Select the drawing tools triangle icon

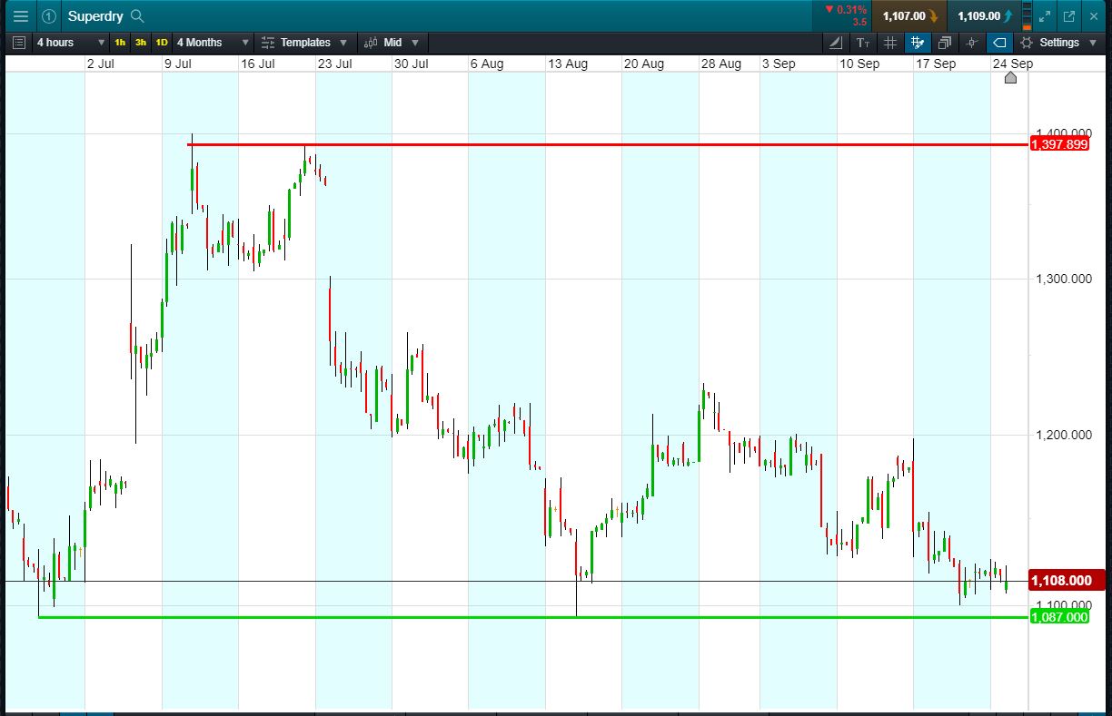[837, 43]
